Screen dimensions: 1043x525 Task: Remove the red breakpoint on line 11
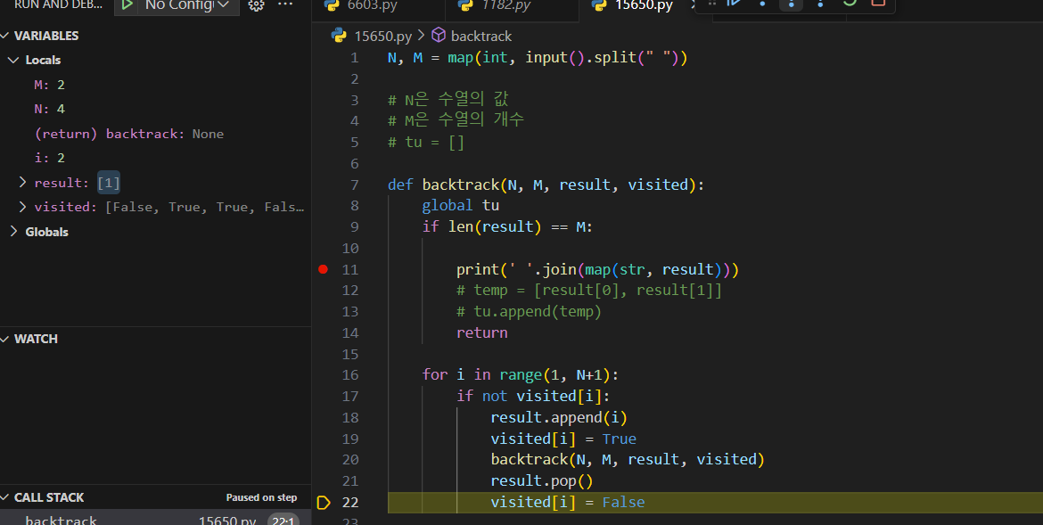pos(324,269)
